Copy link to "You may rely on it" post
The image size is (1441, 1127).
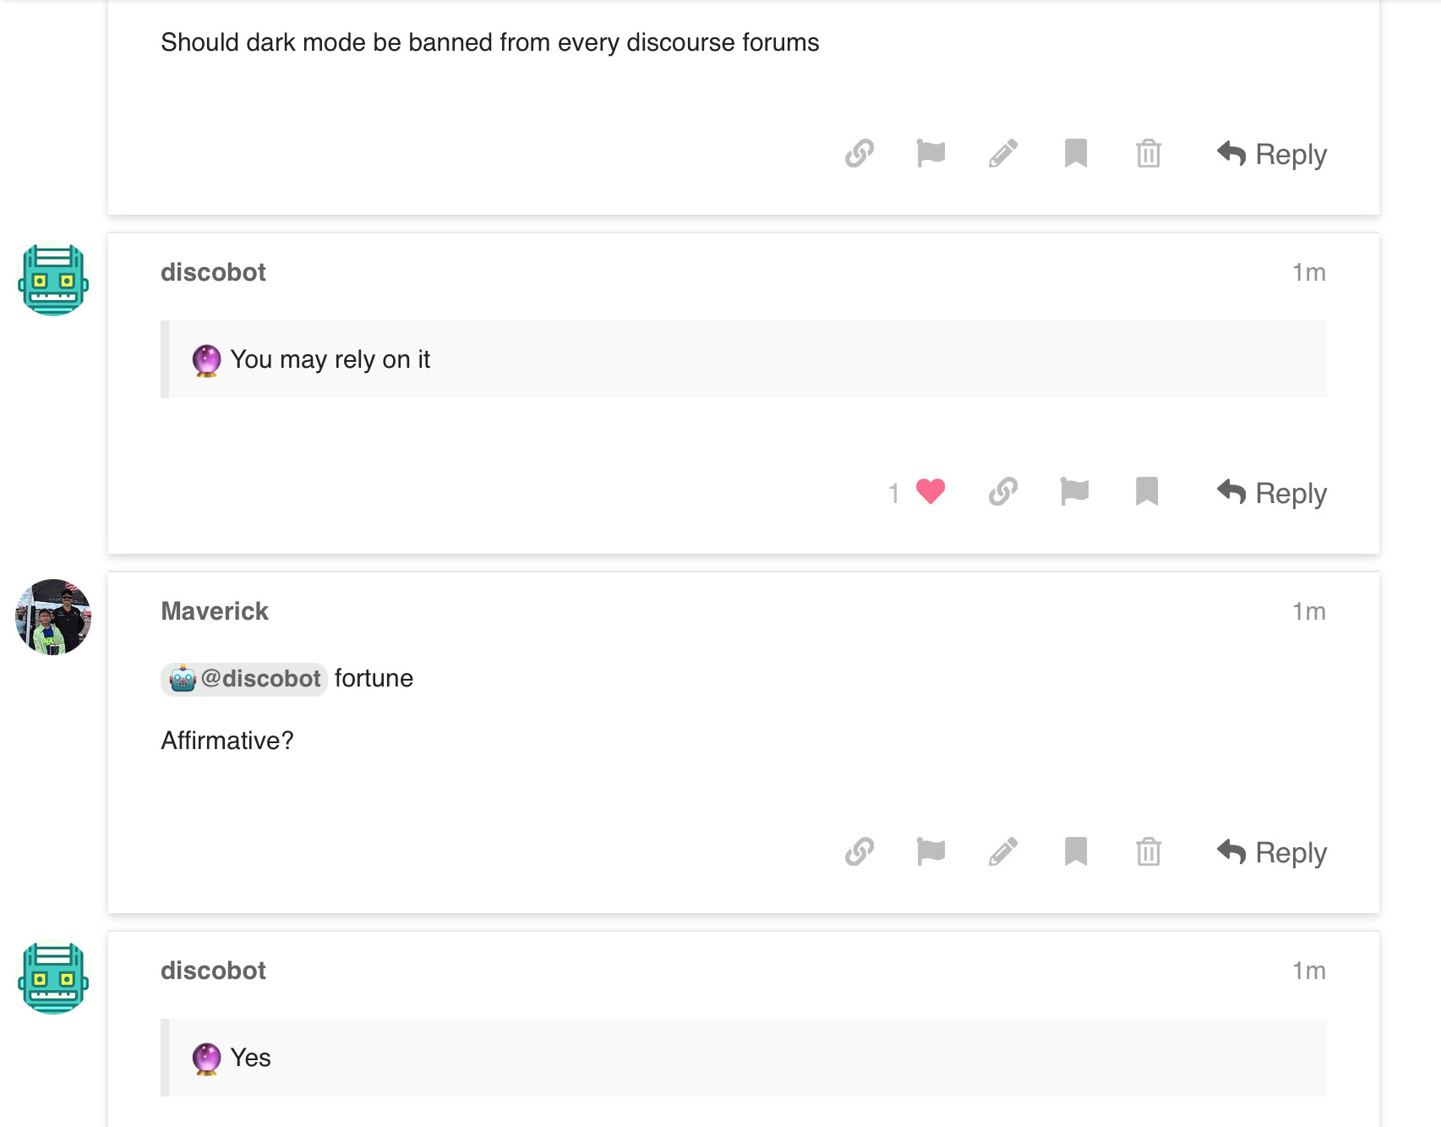click(x=1002, y=492)
